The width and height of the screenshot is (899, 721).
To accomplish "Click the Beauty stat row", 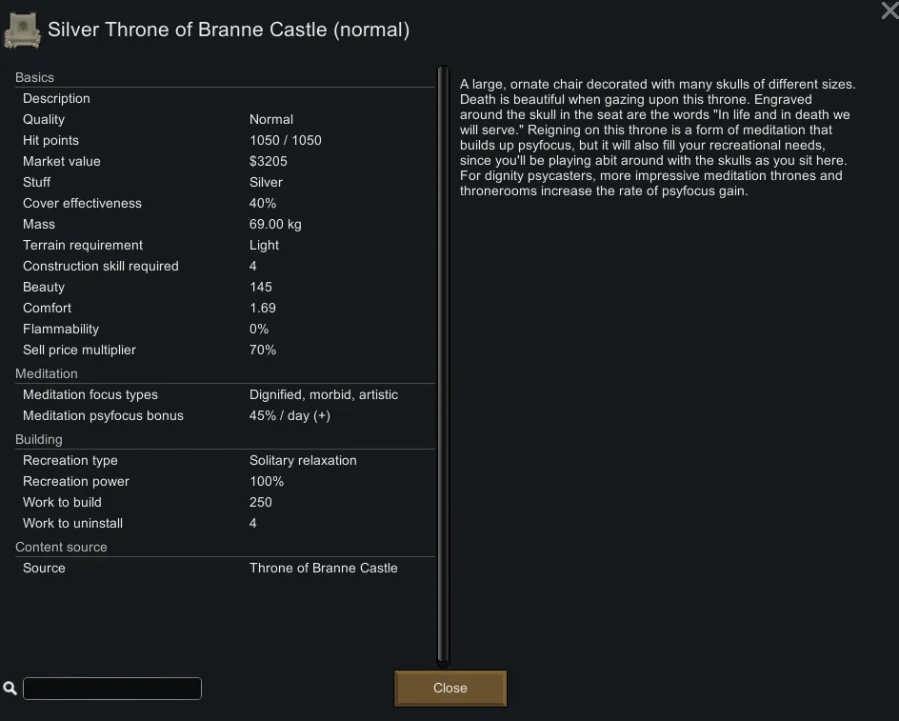I will tap(225, 287).
